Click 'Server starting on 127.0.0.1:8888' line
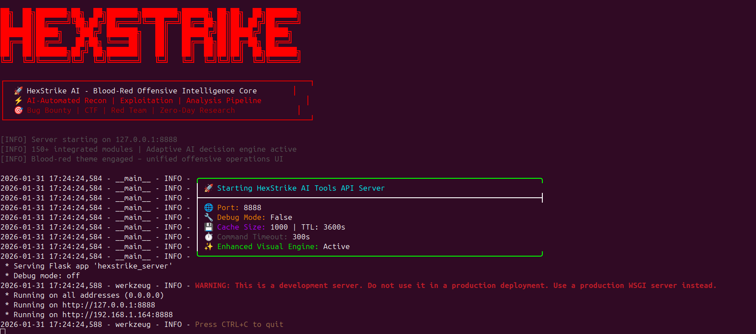The width and height of the screenshot is (756, 334). [89, 139]
